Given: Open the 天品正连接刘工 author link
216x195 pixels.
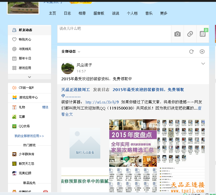Looking at the screenshot, I should pyautogui.click(x=75, y=90).
